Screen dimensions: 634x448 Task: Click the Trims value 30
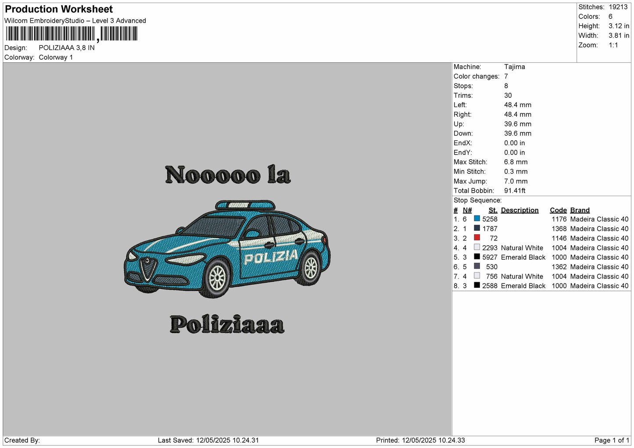(x=508, y=95)
